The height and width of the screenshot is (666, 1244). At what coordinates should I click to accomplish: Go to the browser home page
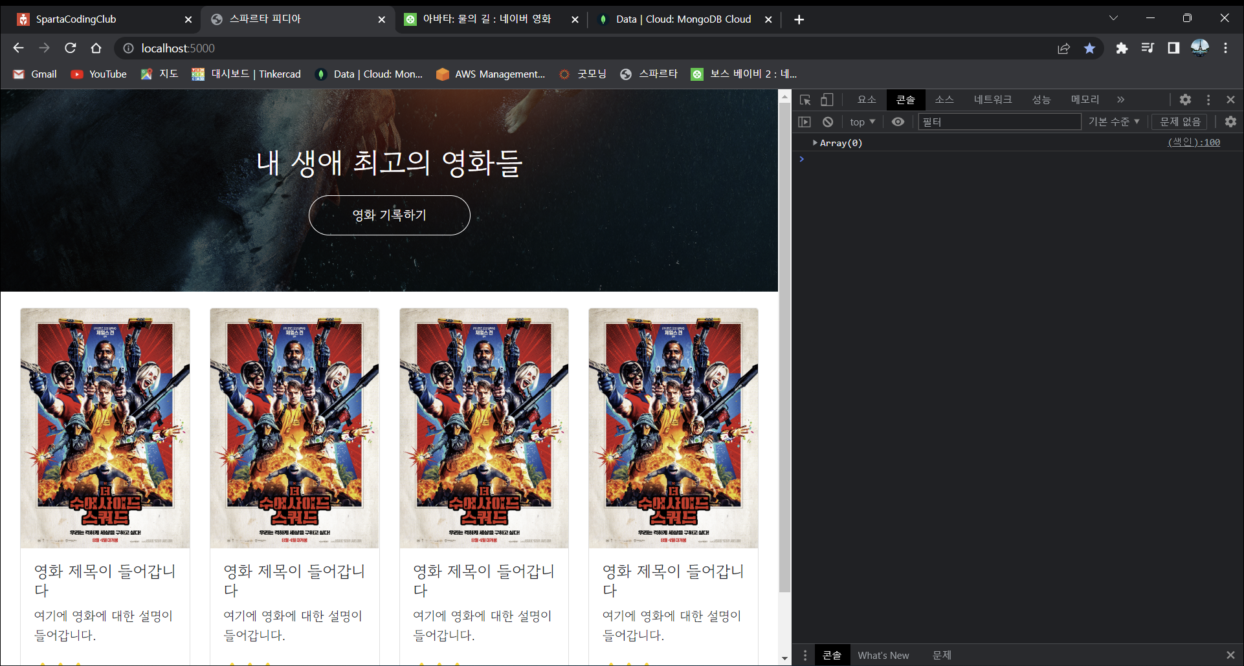pyautogui.click(x=96, y=48)
